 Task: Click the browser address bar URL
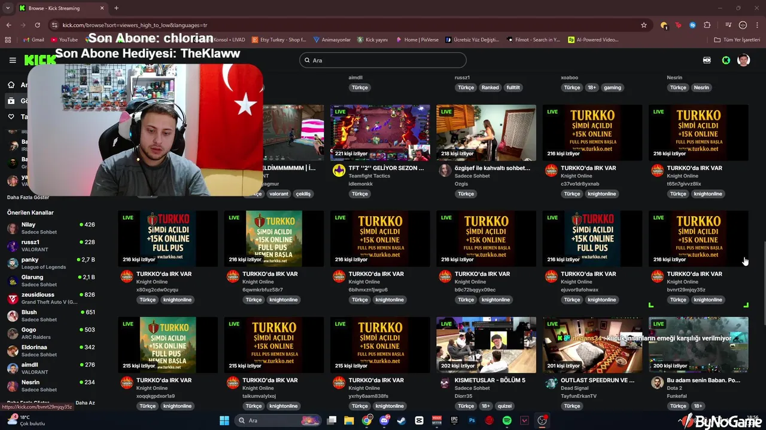[x=135, y=25]
